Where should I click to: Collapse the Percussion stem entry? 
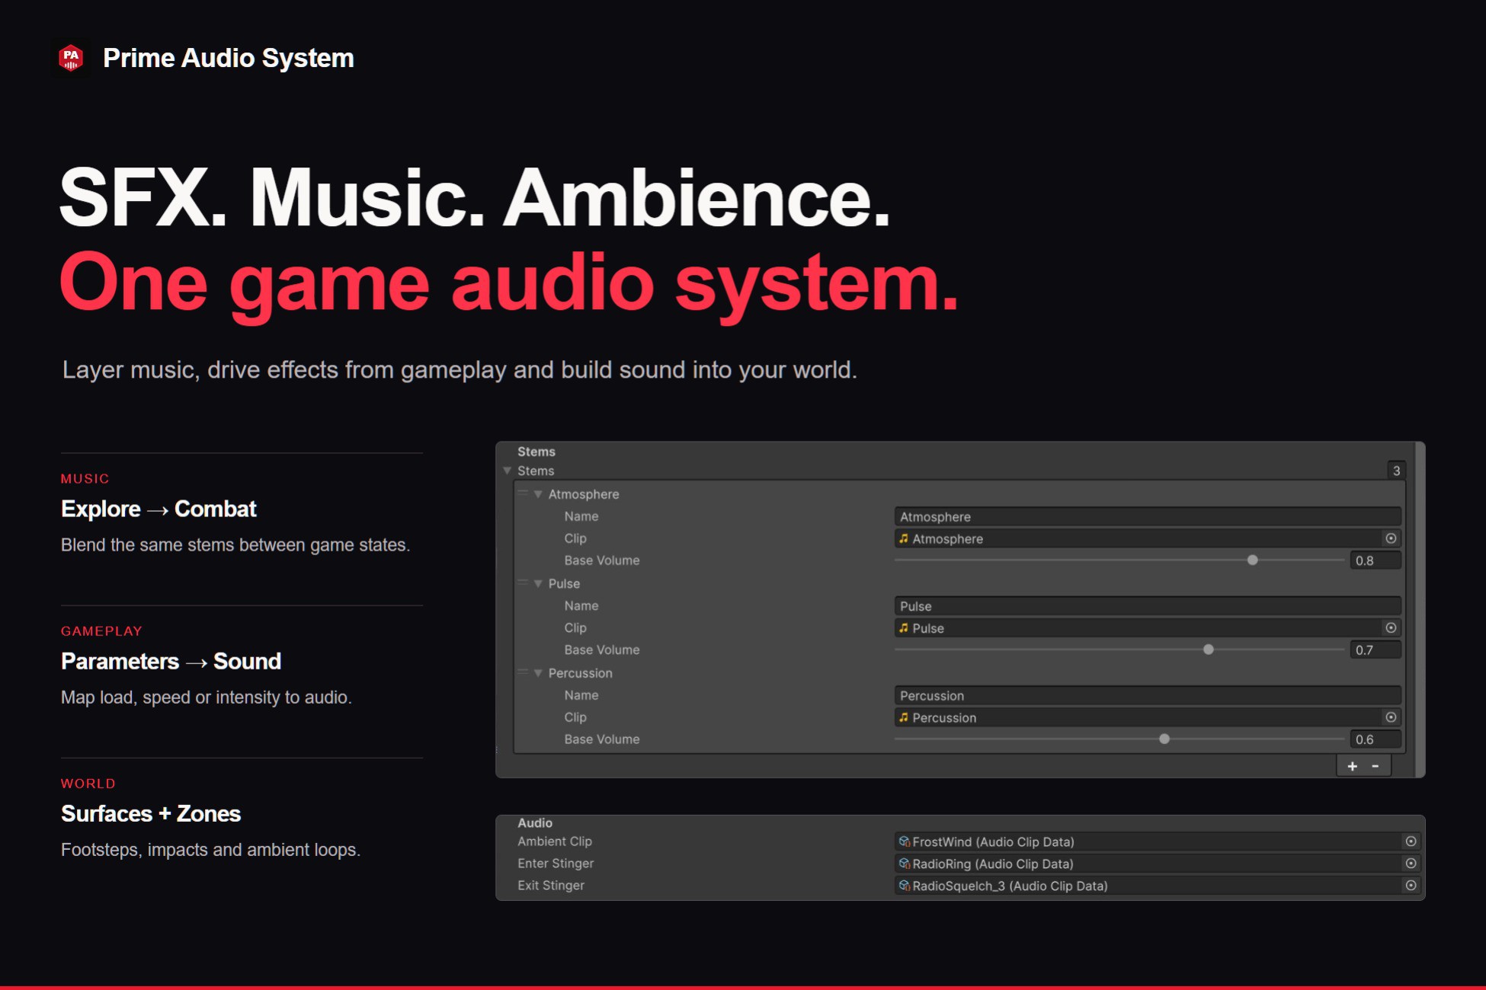tap(538, 673)
